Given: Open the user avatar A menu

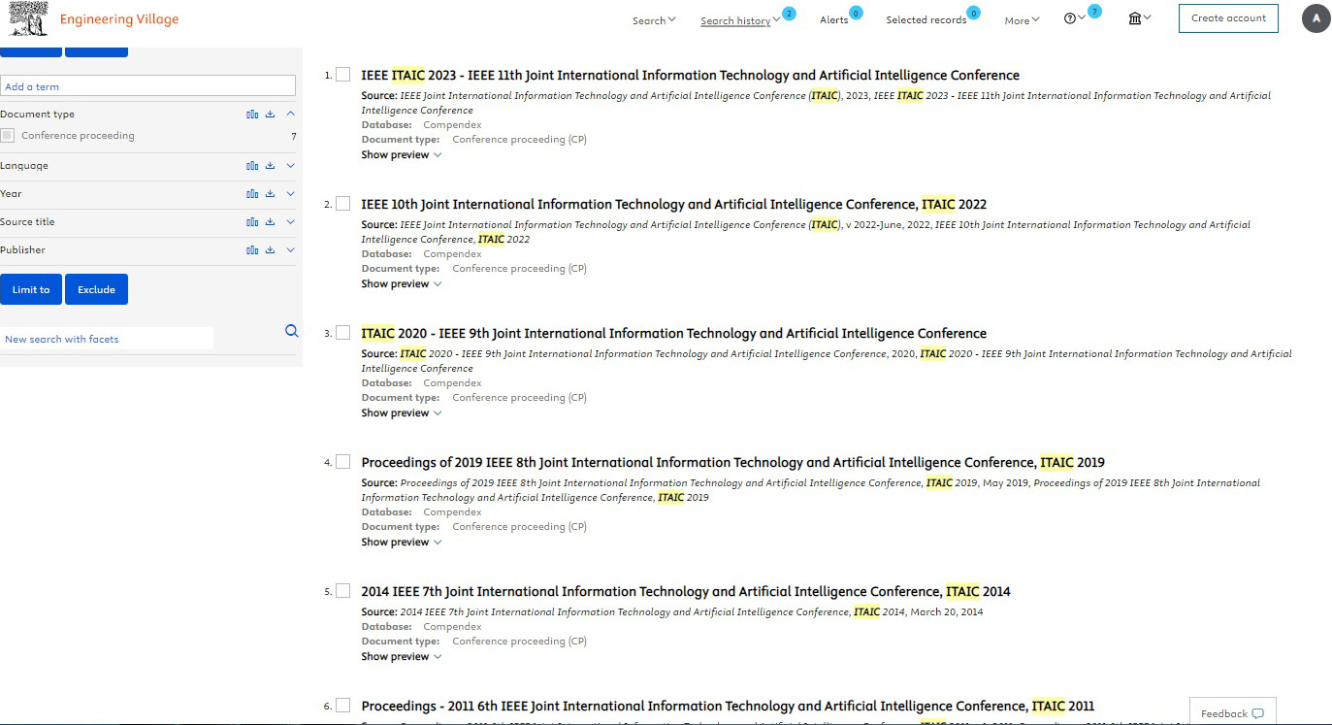Looking at the screenshot, I should pyautogui.click(x=1316, y=18).
